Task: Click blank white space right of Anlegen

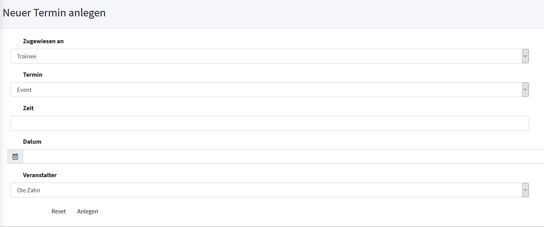Action: click(x=273, y=211)
